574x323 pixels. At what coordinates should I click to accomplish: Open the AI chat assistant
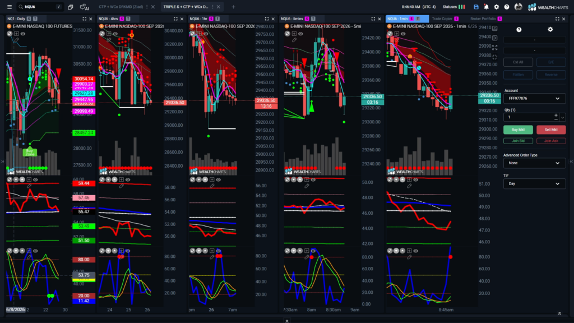(x=84, y=7)
